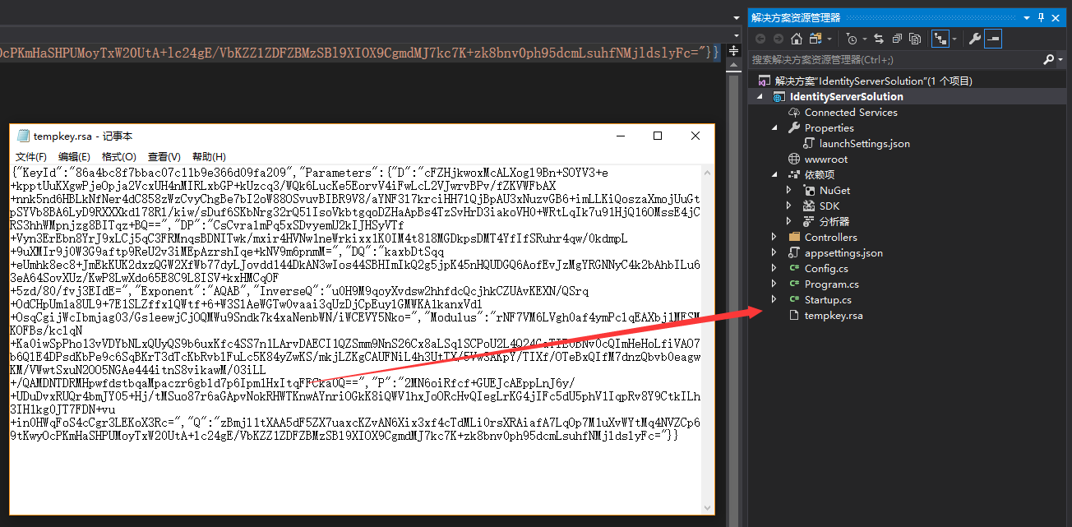Open the search options dropdown arrow
This screenshot has height=527, width=1072.
1060,60
